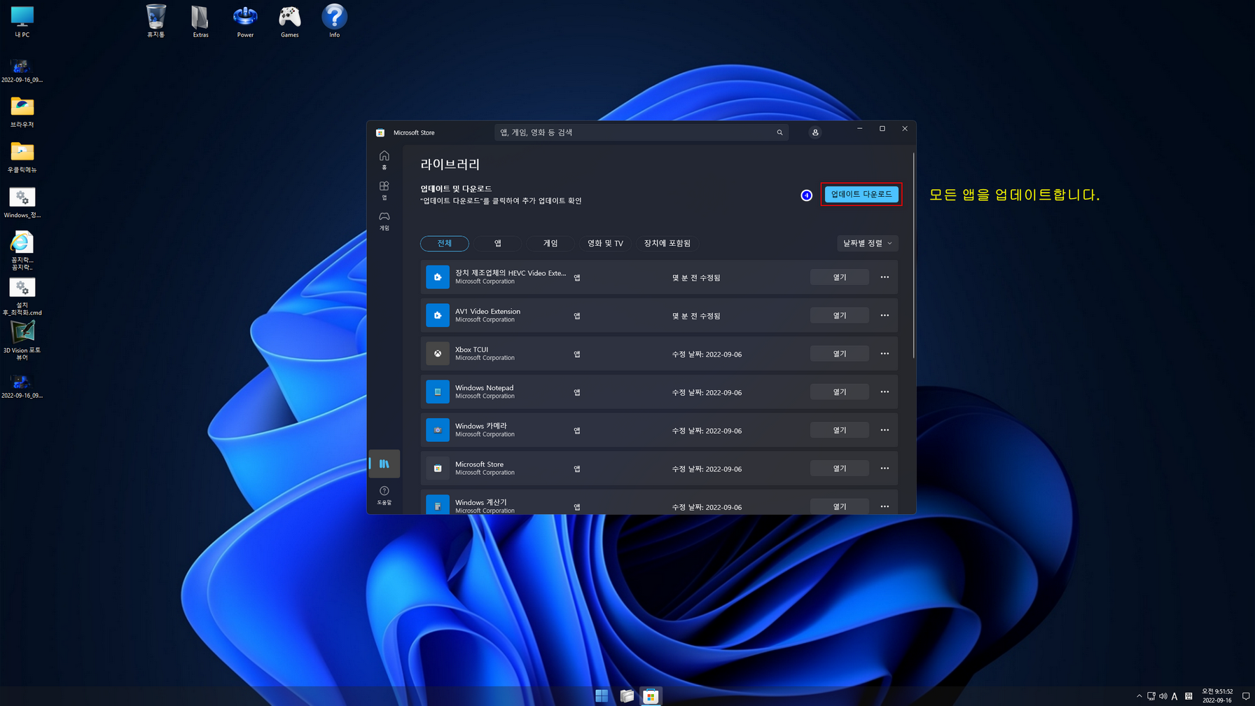Click 열기 for Windows Notepad
The height and width of the screenshot is (706, 1255).
[840, 392]
